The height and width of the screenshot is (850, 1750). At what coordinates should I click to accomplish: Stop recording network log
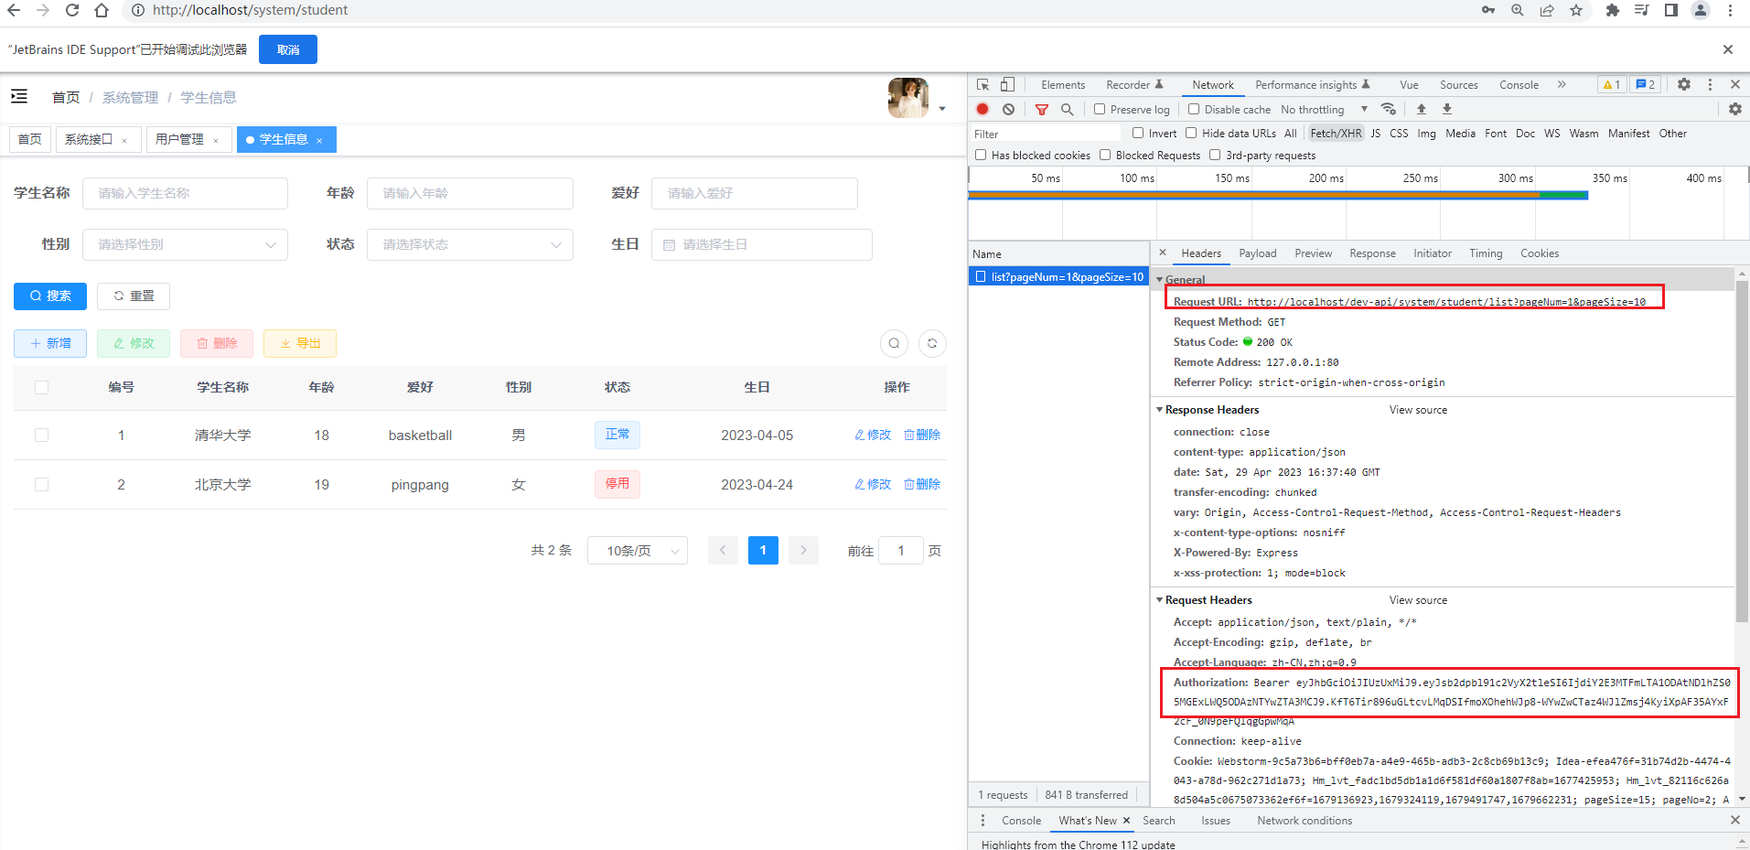(x=982, y=109)
